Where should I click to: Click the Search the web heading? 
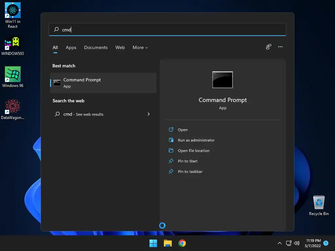coord(68,101)
